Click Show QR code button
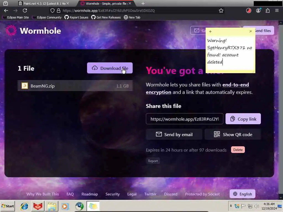The height and width of the screenshot is (212, 283). coord(233,134)
